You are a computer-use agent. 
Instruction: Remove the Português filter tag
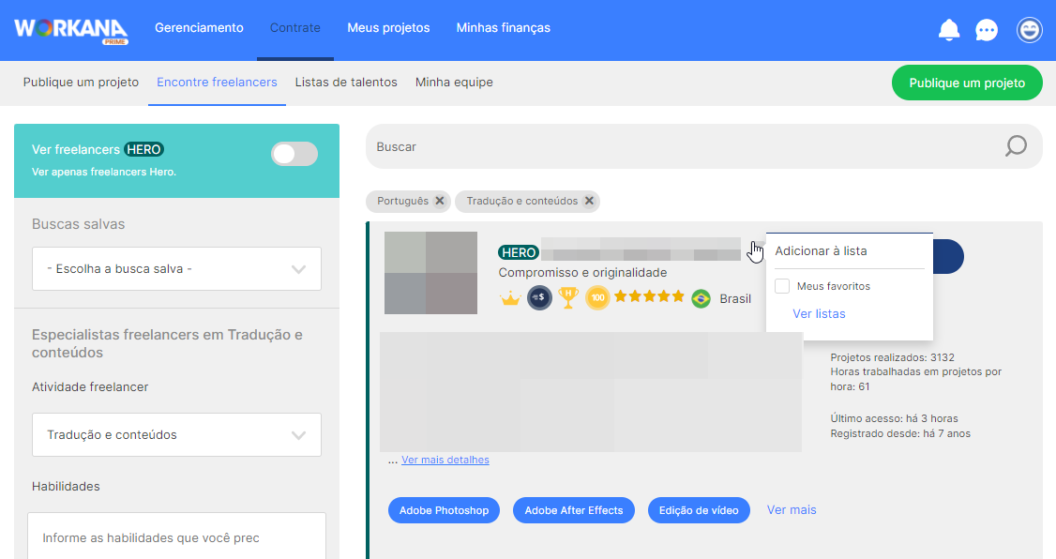coord(440,201)
